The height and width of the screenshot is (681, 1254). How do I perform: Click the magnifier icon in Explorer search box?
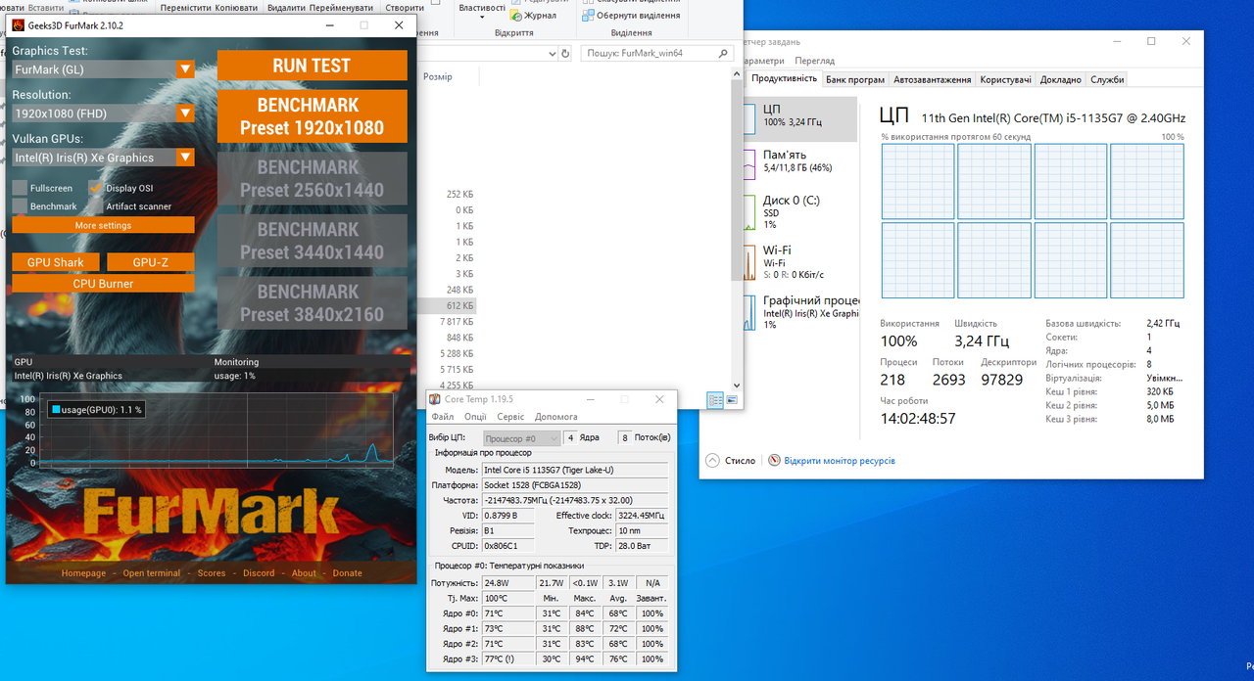pos(724,54)
